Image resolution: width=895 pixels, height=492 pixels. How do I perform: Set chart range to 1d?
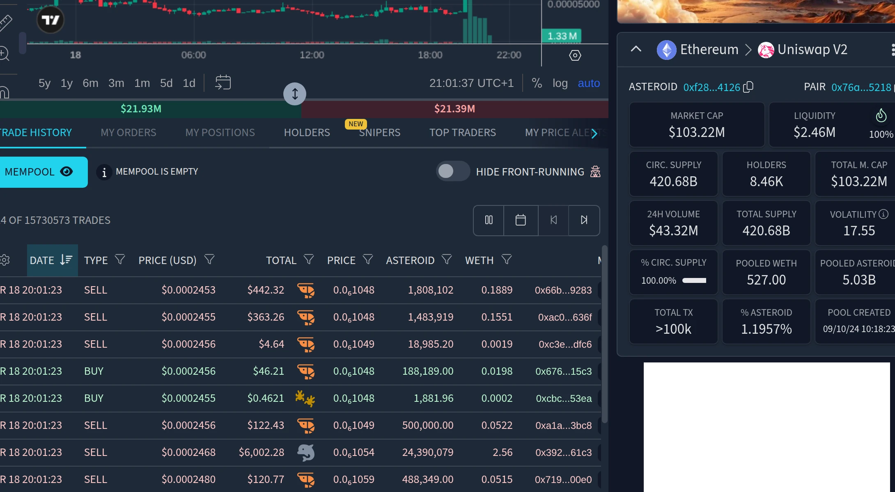tap(189, 83)
